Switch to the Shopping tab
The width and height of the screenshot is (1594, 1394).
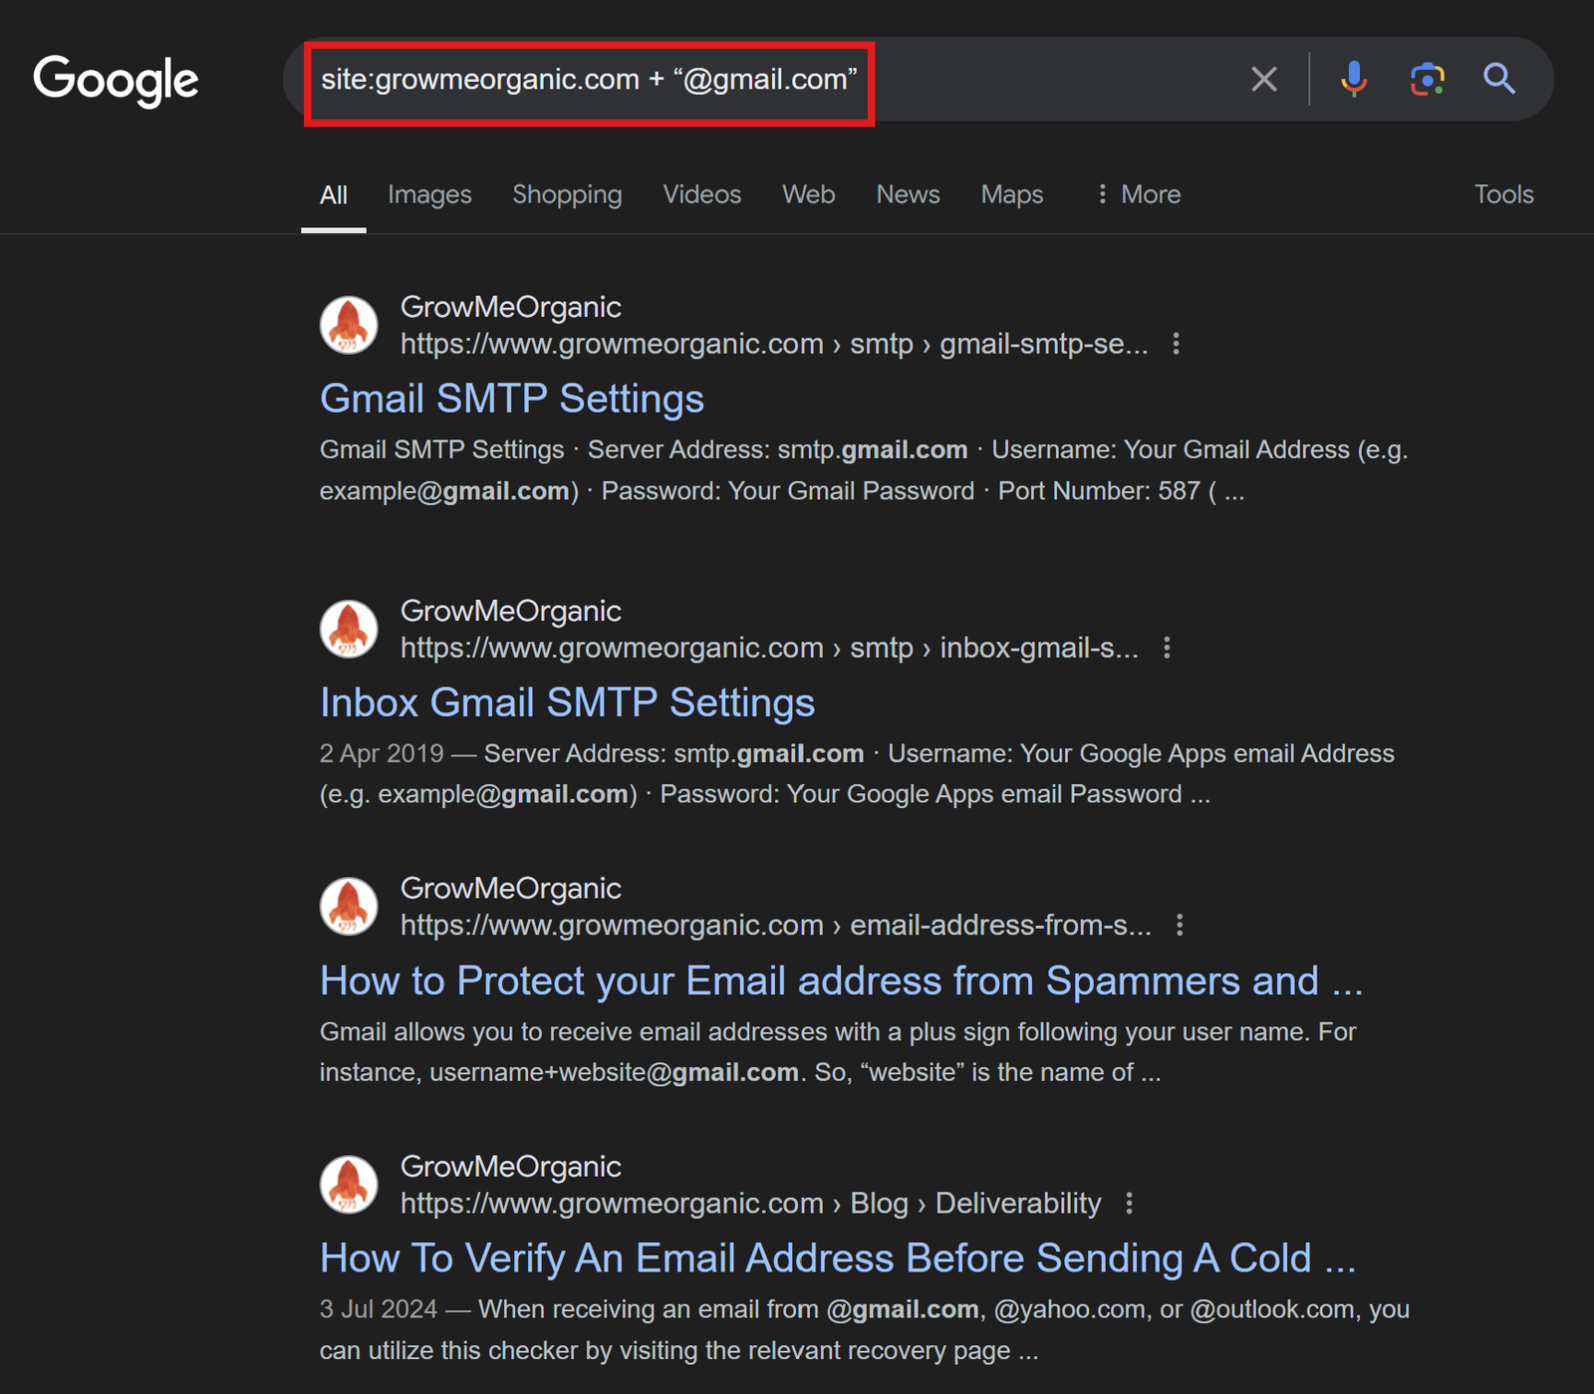point(567,194)
